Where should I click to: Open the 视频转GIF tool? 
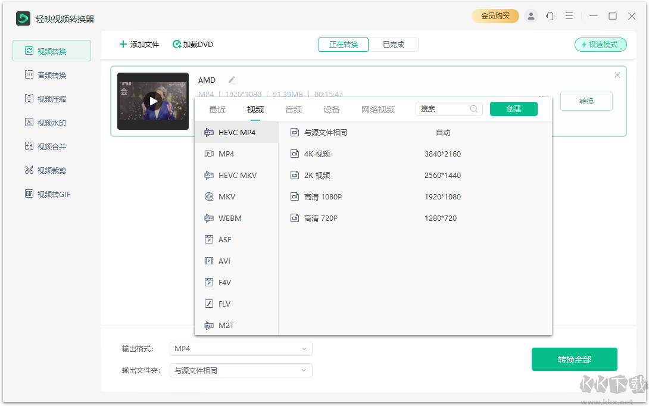(52, 194)
